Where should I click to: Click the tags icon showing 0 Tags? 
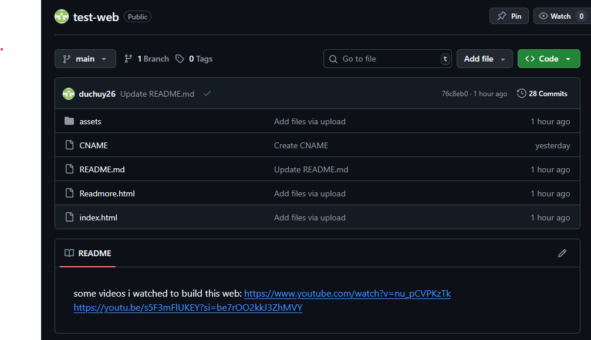[x=180, y=59]
